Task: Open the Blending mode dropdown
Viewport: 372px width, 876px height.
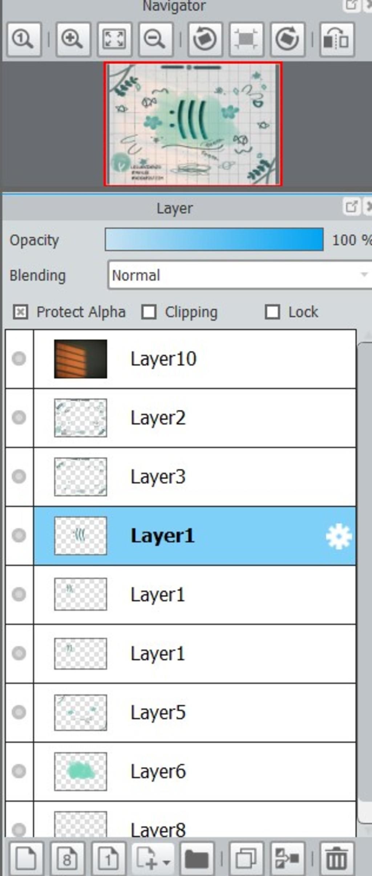Action: point(240,275)
